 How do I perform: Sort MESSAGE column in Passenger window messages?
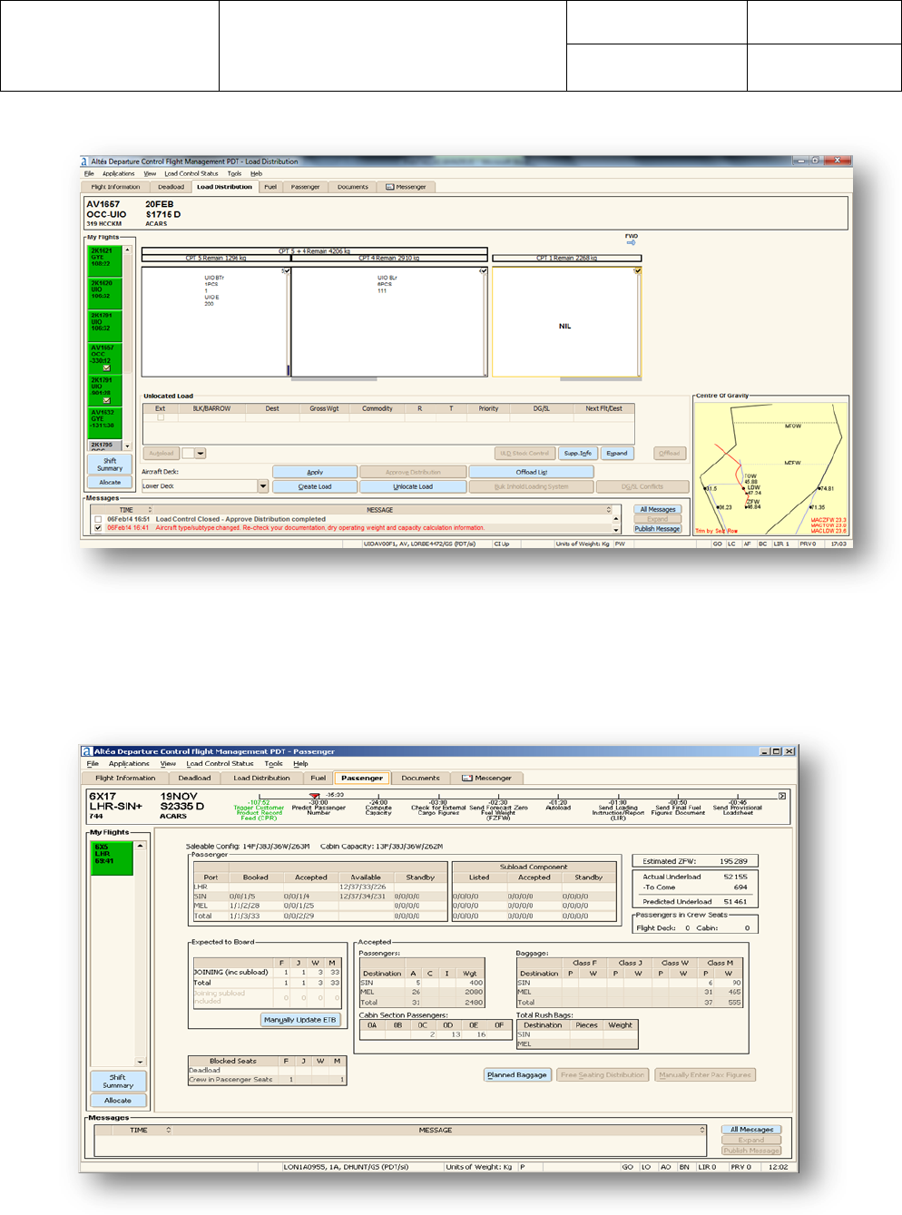click(x=701, y=1130)
